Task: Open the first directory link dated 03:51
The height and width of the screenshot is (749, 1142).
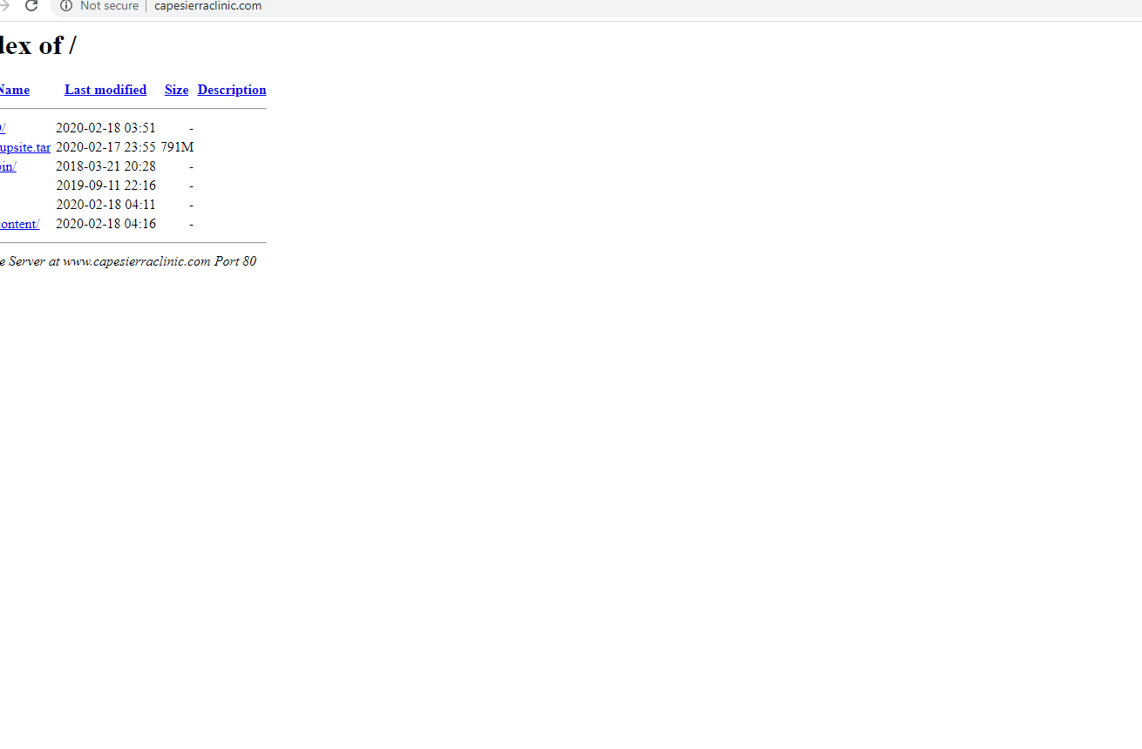Action: tap(3, 128)
